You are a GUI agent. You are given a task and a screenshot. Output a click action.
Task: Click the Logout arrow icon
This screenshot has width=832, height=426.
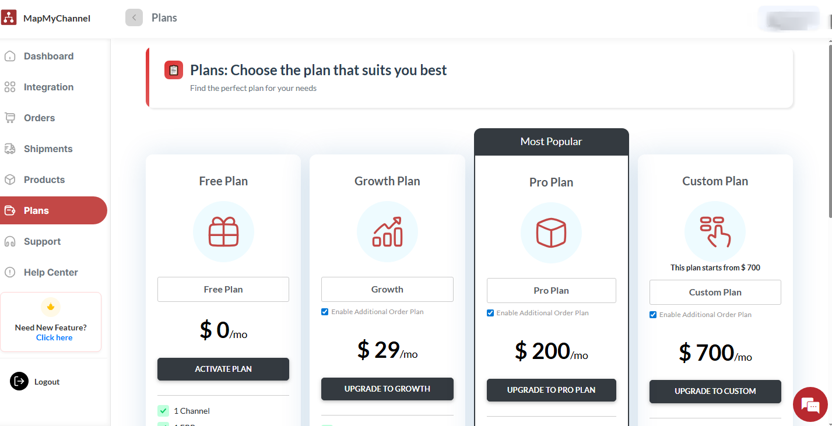tap(19, 381)
